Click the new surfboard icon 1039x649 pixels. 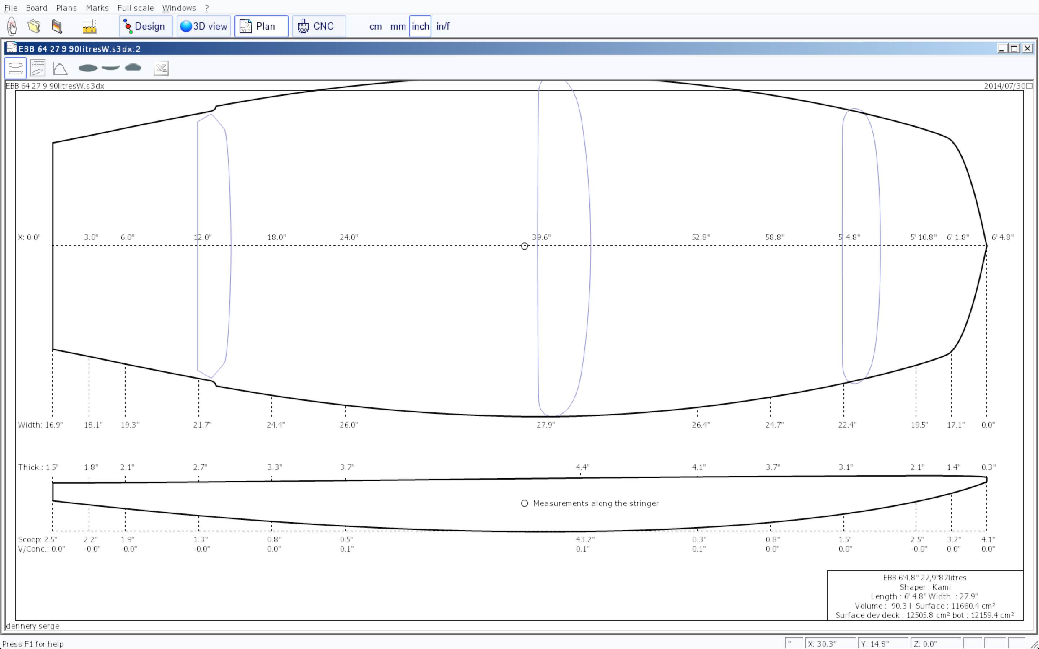[12, 26]
